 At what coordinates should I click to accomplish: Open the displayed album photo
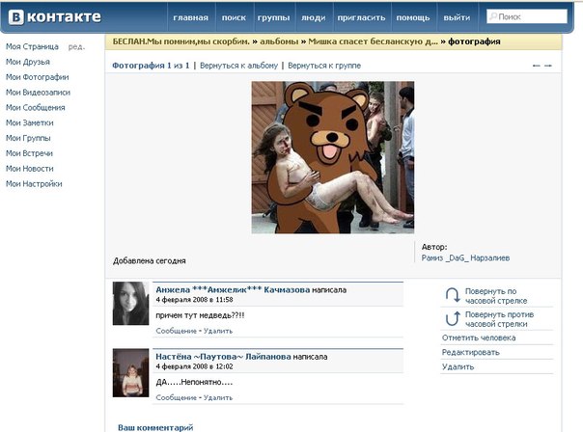coord(333,157)
